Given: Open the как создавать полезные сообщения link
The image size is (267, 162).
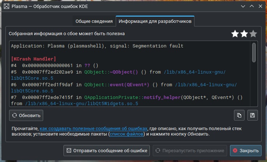Looking at the screenshot, I should tap(94, 129).
